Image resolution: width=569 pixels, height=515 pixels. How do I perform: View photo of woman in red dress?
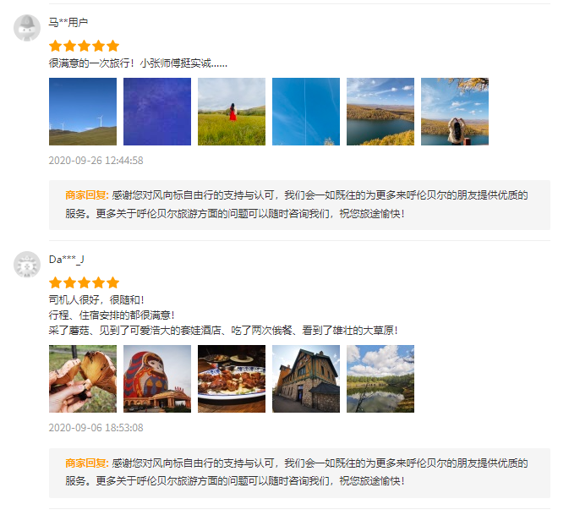tap(232, 112)
